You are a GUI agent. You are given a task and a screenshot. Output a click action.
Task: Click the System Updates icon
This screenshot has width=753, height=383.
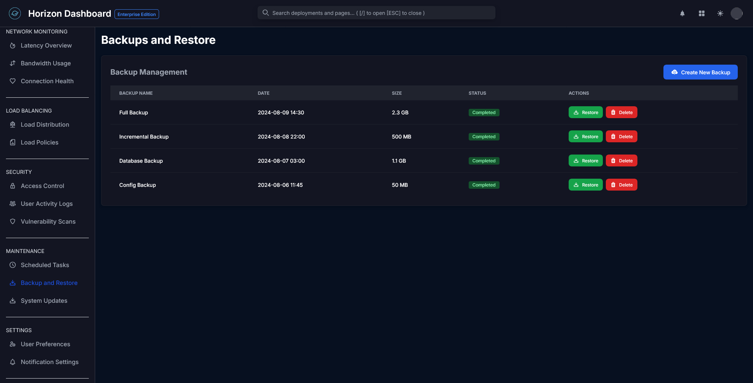pos(13,301)
